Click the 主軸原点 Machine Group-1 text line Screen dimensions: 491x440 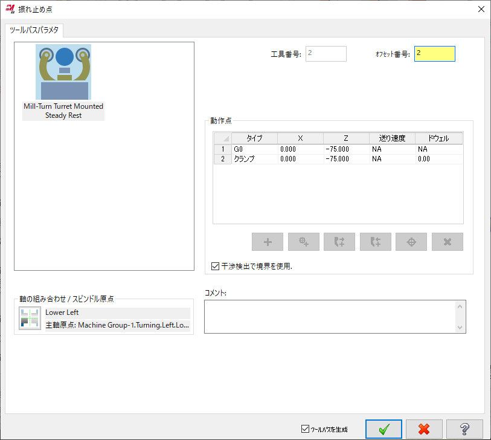coord(117,325)
